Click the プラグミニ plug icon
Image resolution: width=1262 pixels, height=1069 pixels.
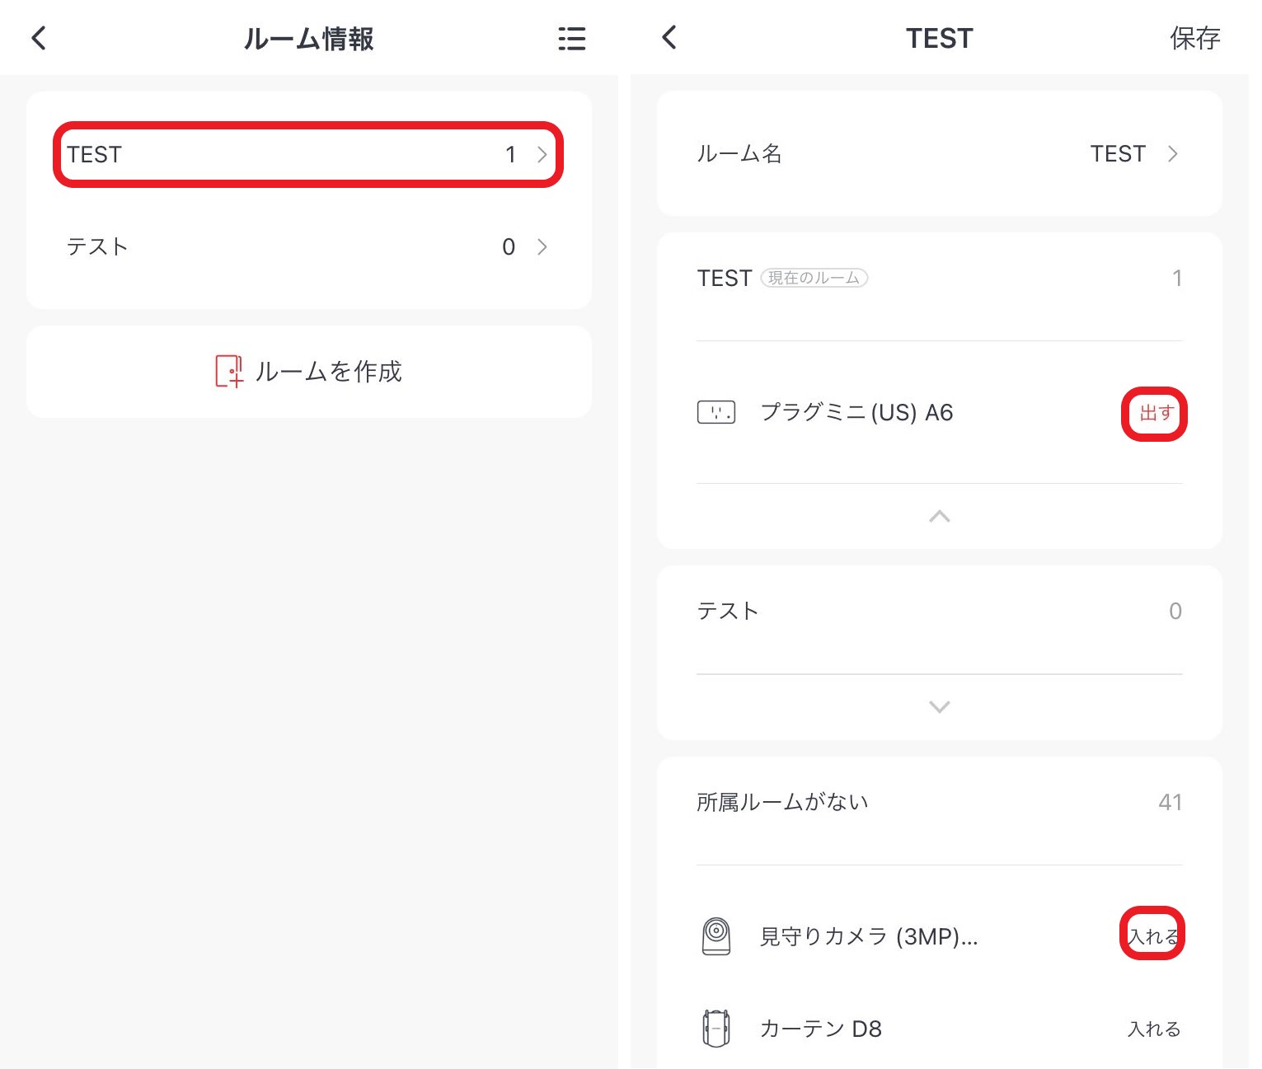coord(716,412)
